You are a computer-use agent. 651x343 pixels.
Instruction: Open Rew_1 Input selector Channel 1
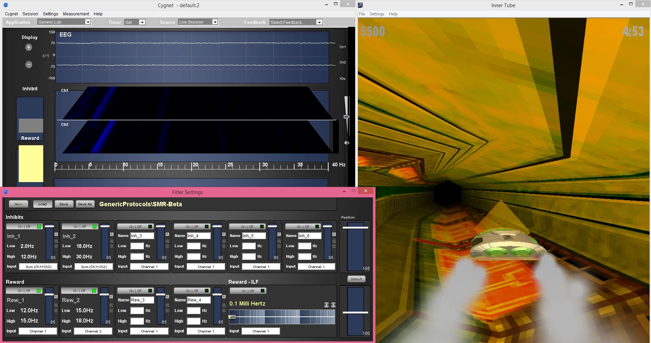[38, 331]
